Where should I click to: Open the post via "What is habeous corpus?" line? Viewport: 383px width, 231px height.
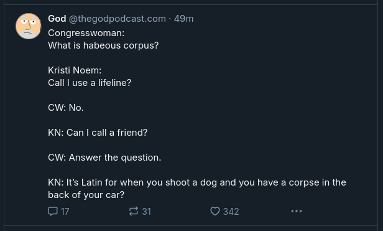coord(103,45)
